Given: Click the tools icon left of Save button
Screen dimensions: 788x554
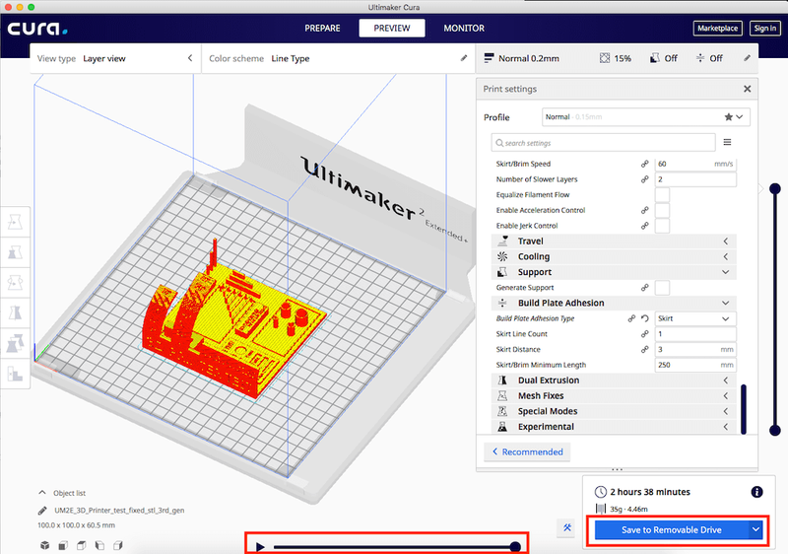Looking at the screenshot, I should tap(566, 529).
